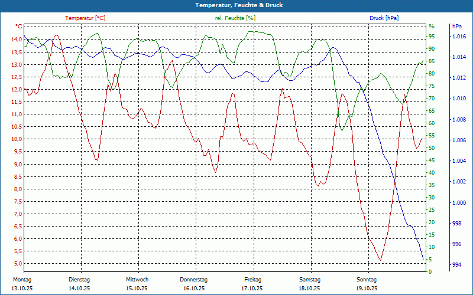Select the Donnerstag 16.10.25 date label
The image size is (473, 295).
194,284
